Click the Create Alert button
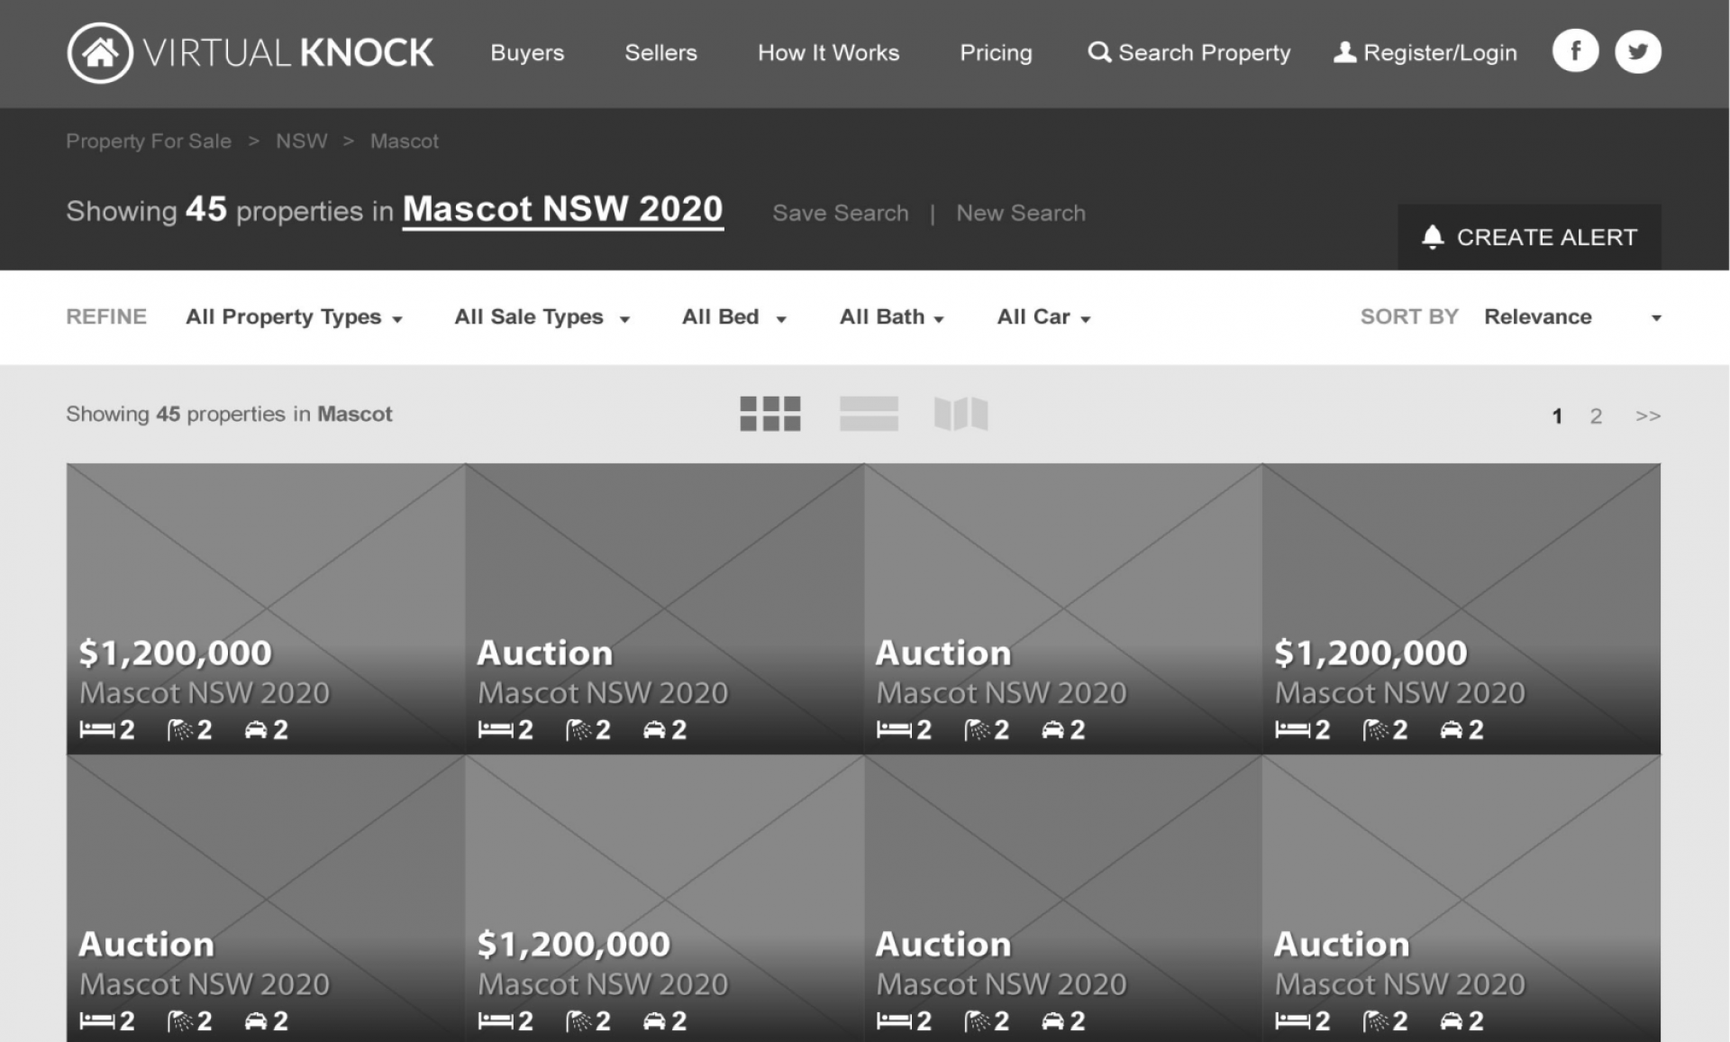The width and height of the screenshot is (1730, 1042). point(1529,237)
